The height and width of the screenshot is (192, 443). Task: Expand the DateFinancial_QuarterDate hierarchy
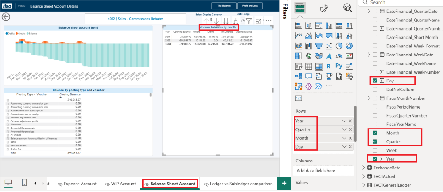(369, 12)
